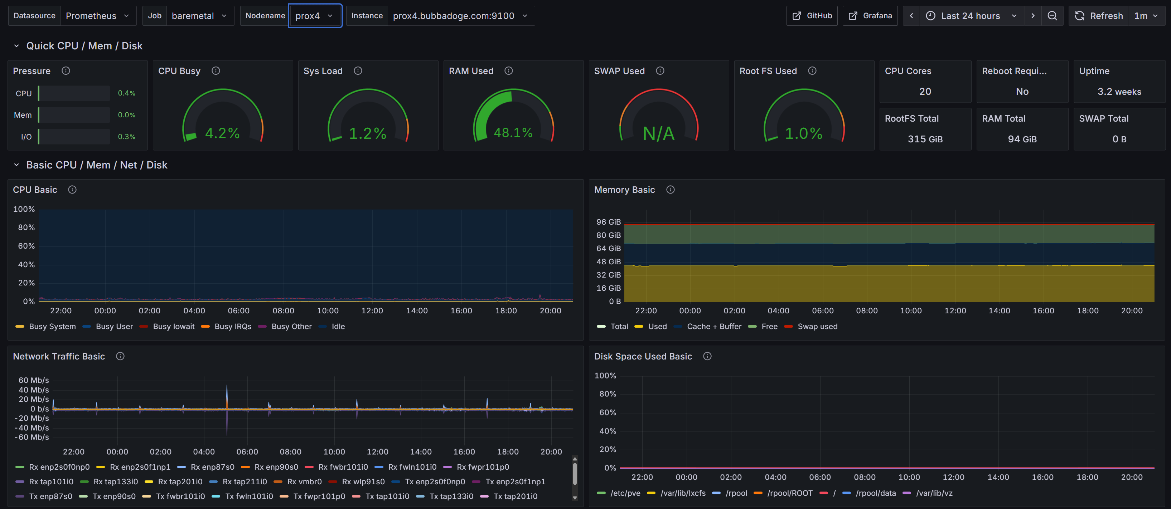Toggle Rx enp87s0 series in network legend
Viewport: 1171px width, 509px height.
[x=212, y=467]
